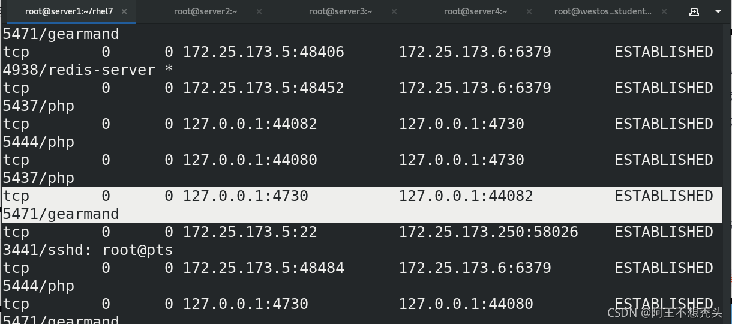
Task: Click 5444/php below the 44082 local row
Action: coord(38,142)
